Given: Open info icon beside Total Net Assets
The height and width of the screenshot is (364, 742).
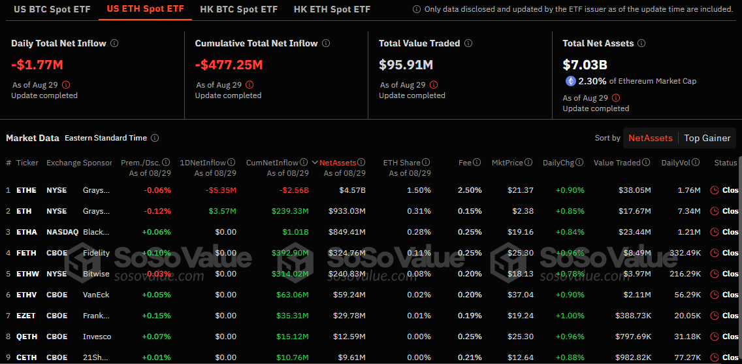Looking at the screenshot, I should (641, 43).
